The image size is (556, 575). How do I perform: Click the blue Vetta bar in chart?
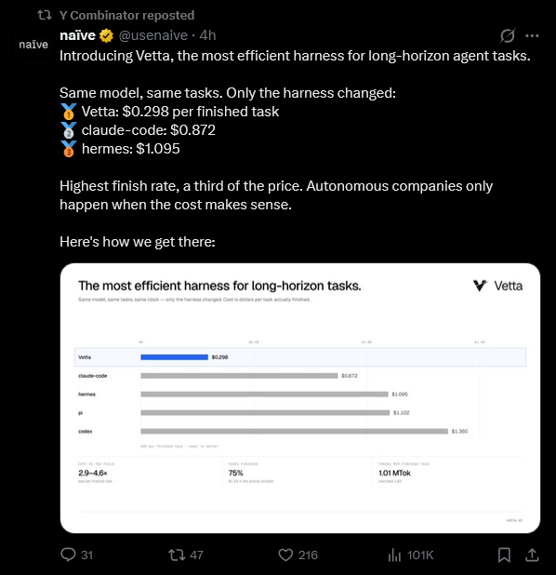tap(175, 357)
